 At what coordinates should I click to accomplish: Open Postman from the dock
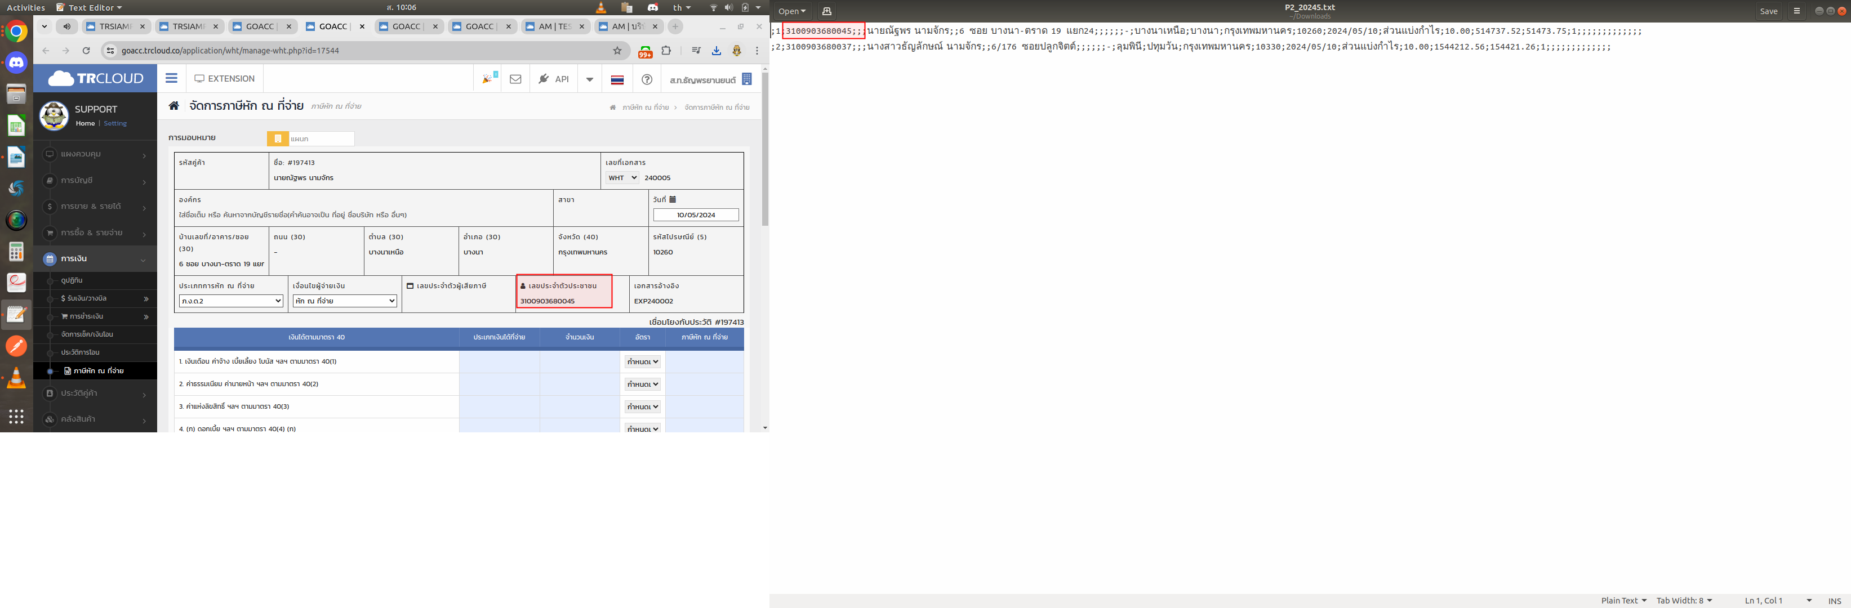(x=16, y=346)
